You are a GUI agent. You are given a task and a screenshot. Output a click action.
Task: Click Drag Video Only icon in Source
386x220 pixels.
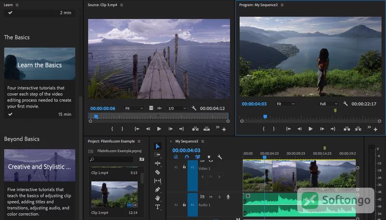click(x=151, y=108)
